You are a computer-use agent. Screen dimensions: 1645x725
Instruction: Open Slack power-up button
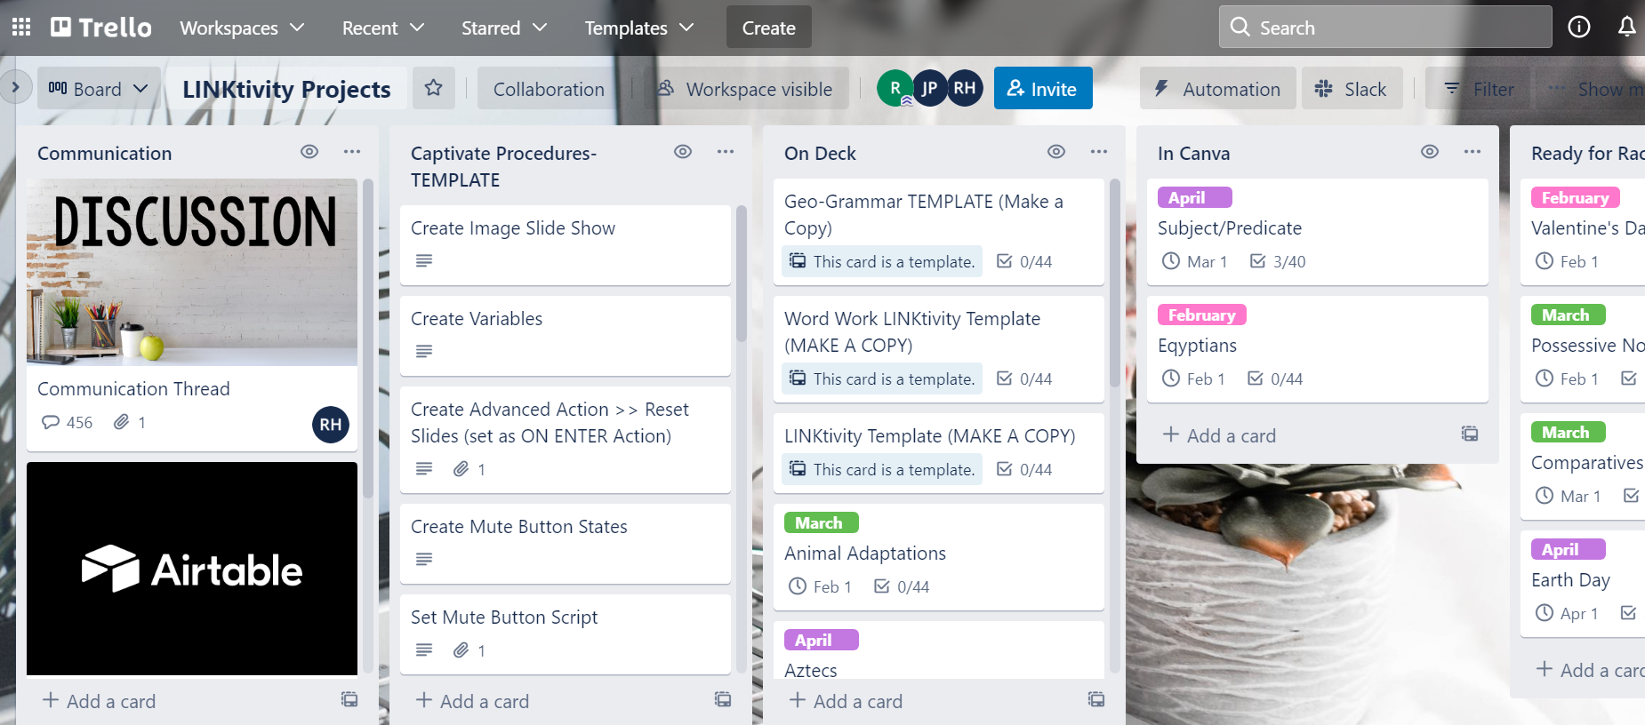(1352, 88)
